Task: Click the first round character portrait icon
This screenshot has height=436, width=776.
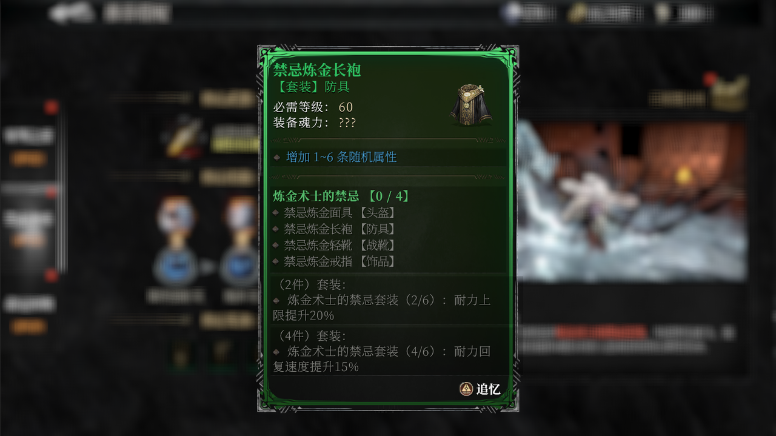Action: point(176,215)
